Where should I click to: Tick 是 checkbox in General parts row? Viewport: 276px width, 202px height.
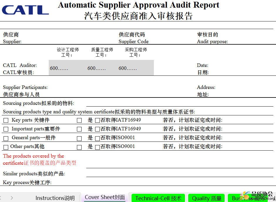click(x=79, y=138)
